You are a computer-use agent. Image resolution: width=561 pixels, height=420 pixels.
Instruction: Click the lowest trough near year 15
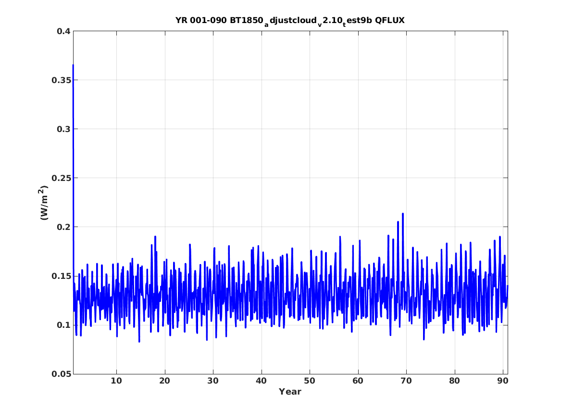139,341
